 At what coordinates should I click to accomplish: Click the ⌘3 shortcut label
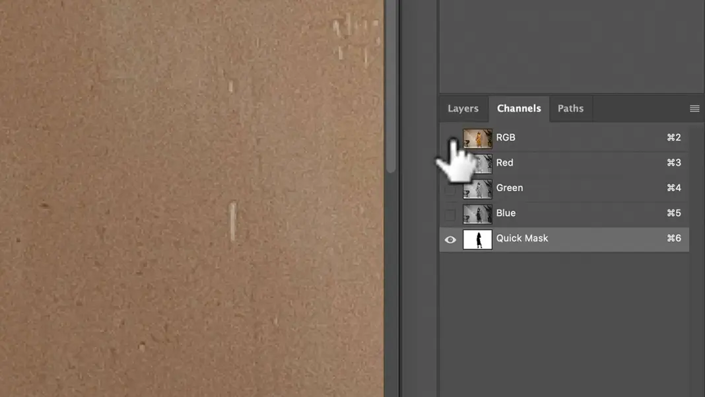(674, 162)
